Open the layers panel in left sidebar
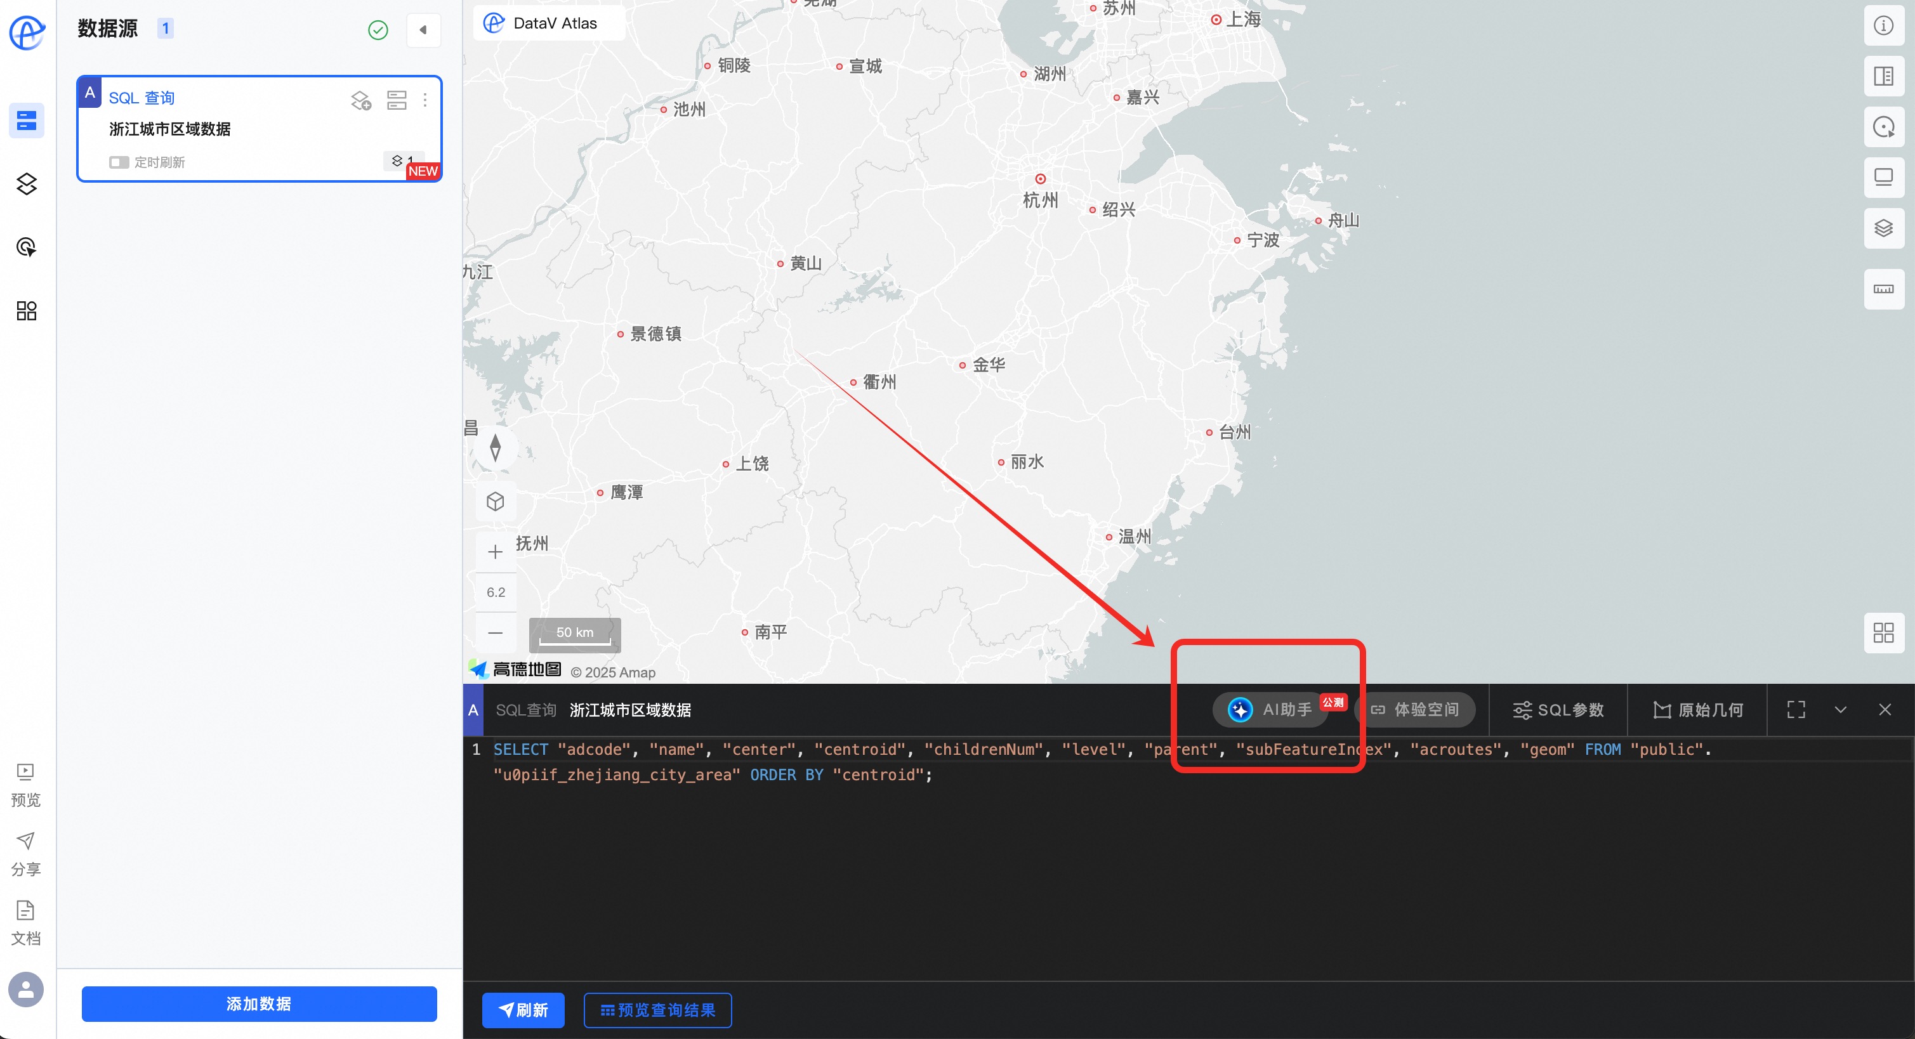 pyautogui.click(x=27, y=183)
